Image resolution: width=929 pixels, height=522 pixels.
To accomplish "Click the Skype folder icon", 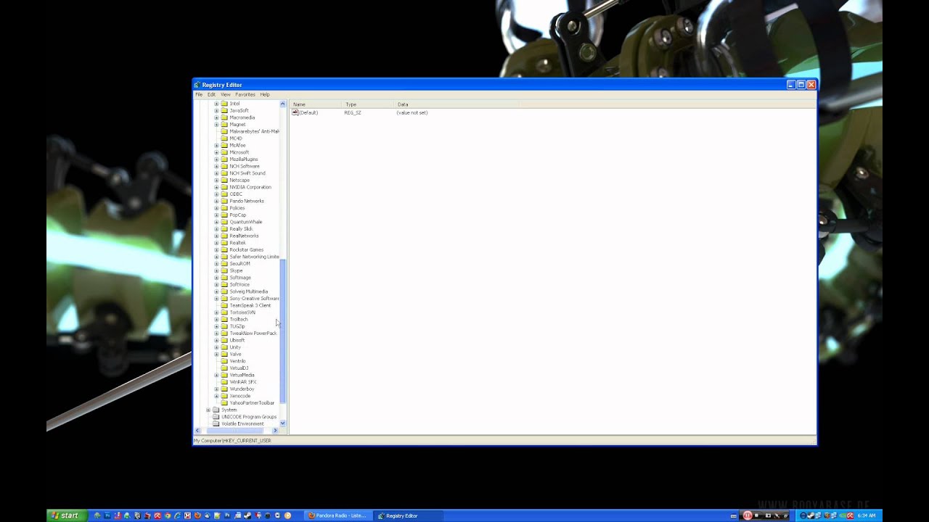I will tap(224, 270).
